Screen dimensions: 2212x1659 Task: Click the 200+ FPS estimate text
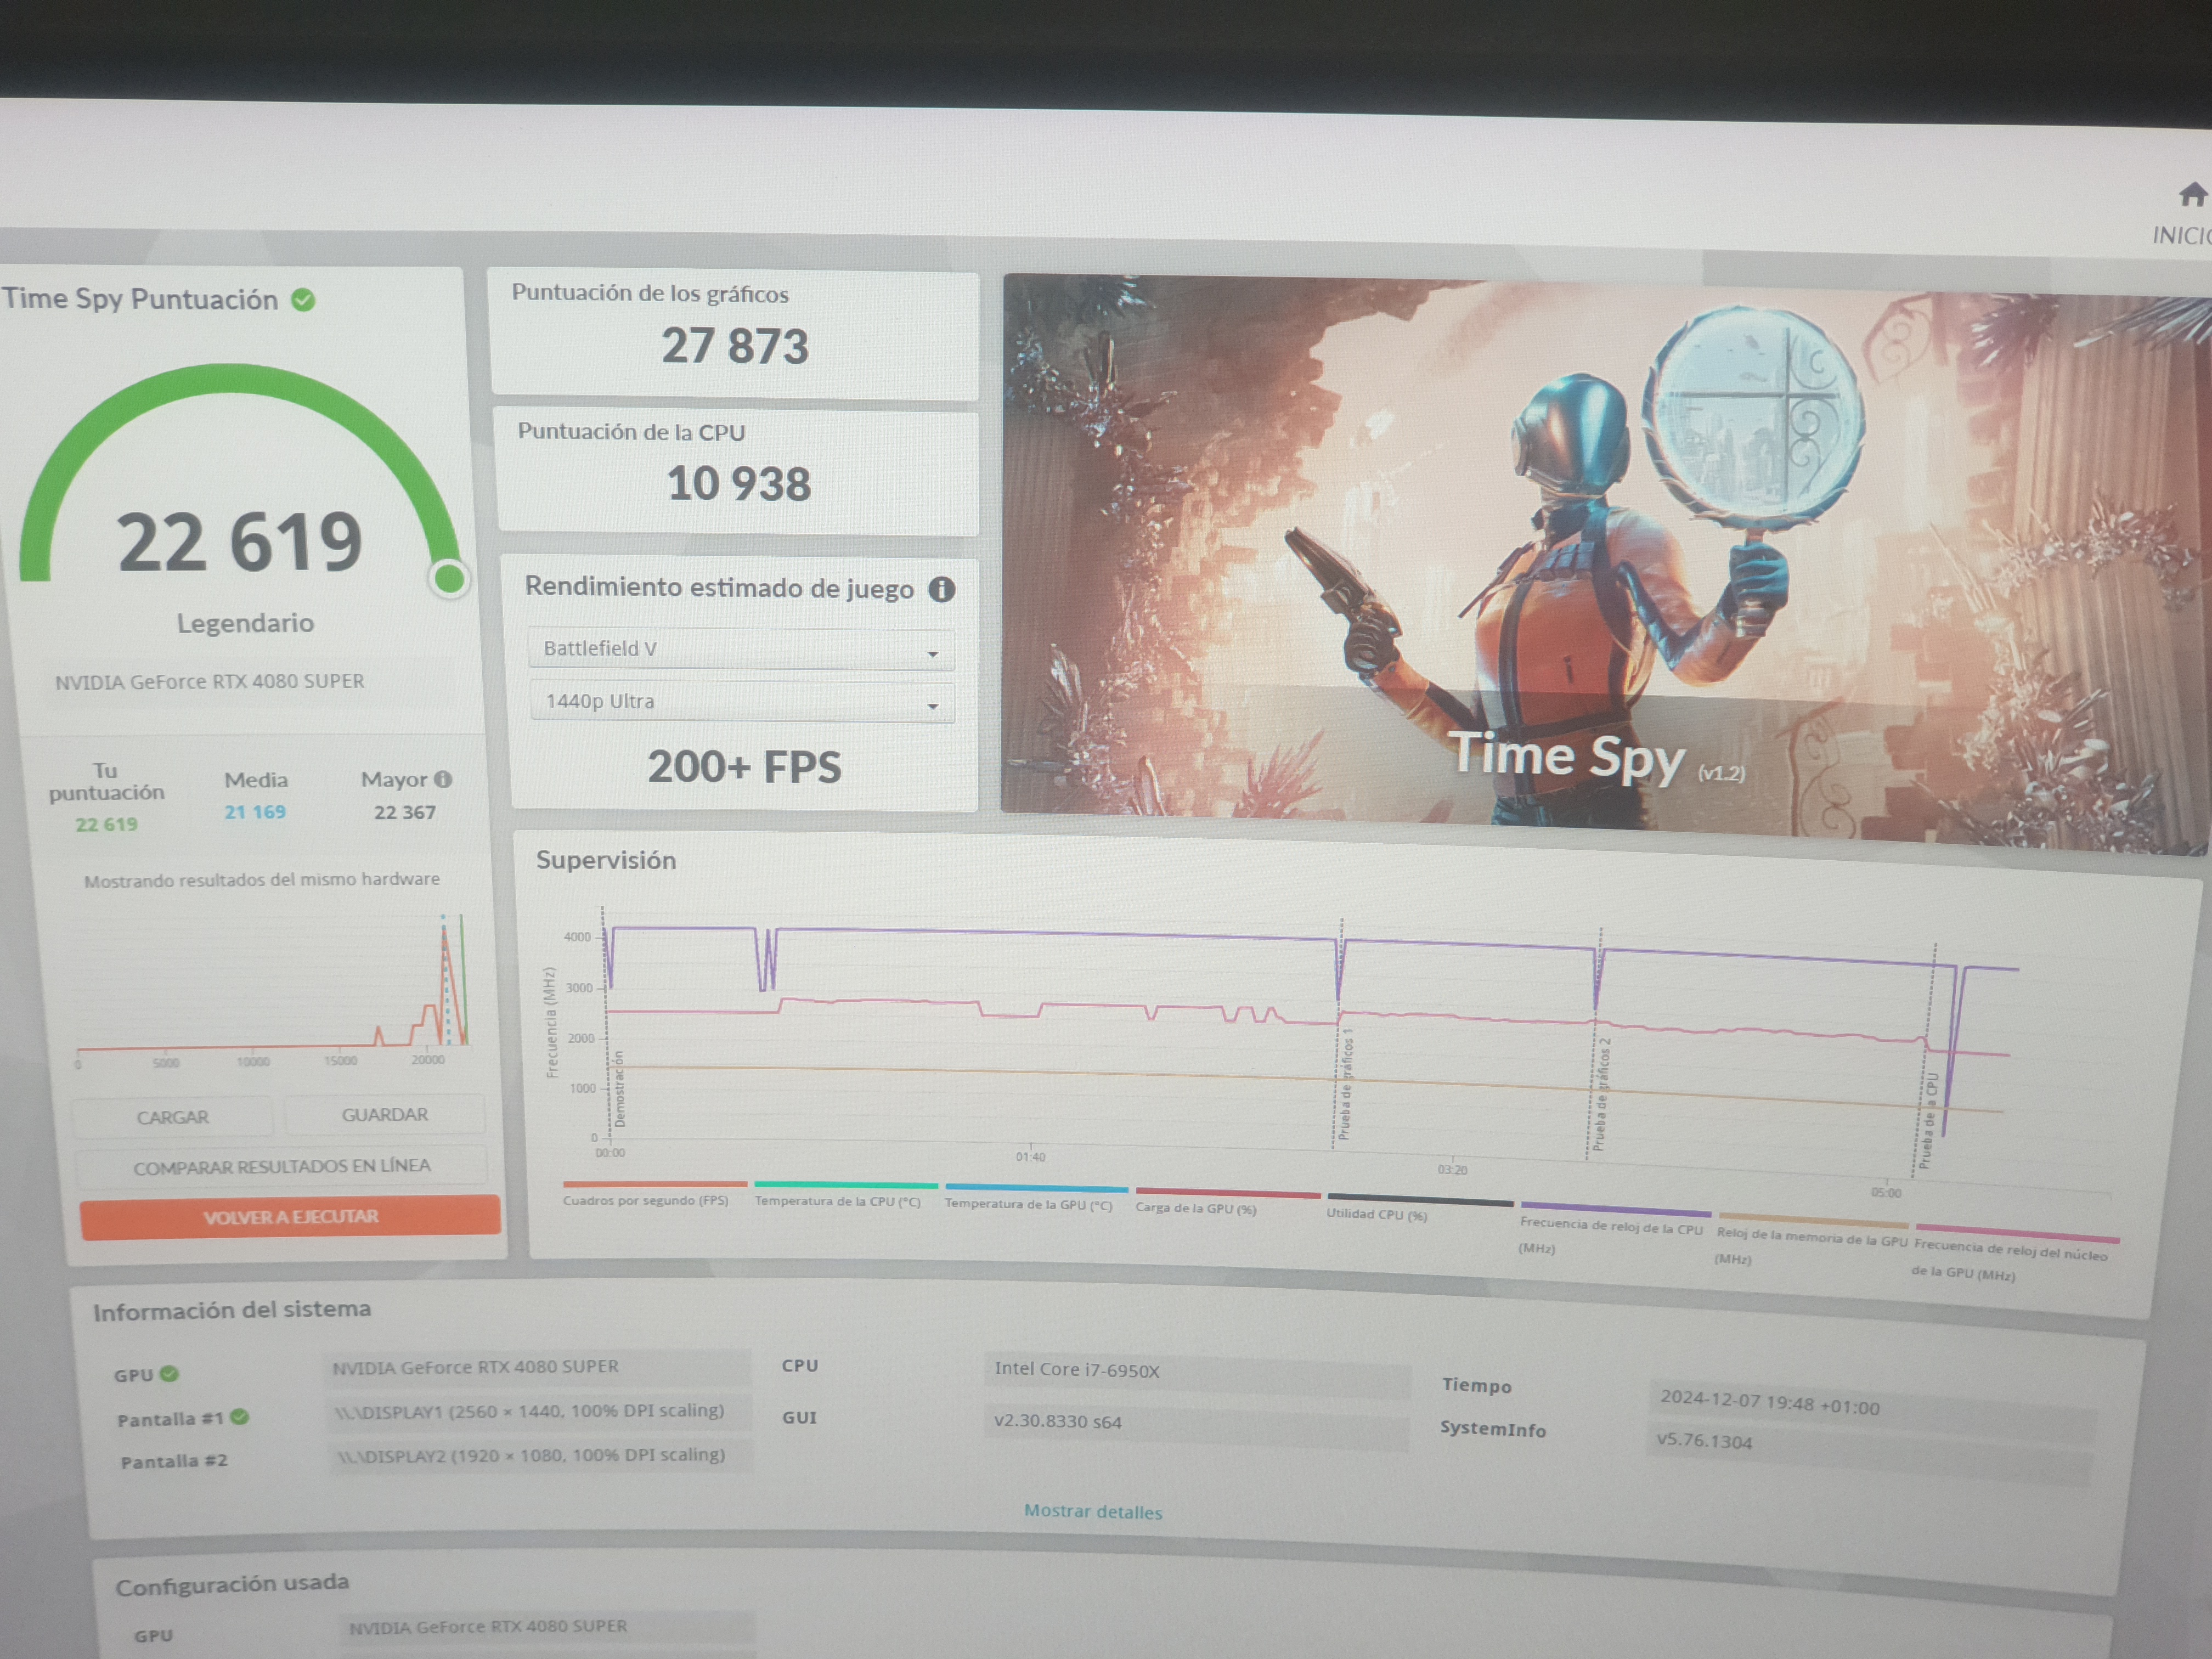(x=744, y=767)
